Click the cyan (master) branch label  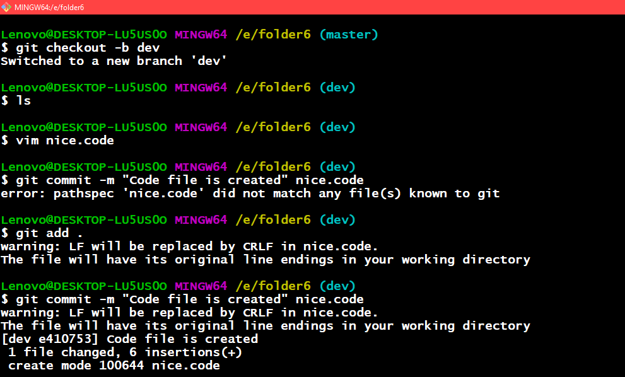348,35
